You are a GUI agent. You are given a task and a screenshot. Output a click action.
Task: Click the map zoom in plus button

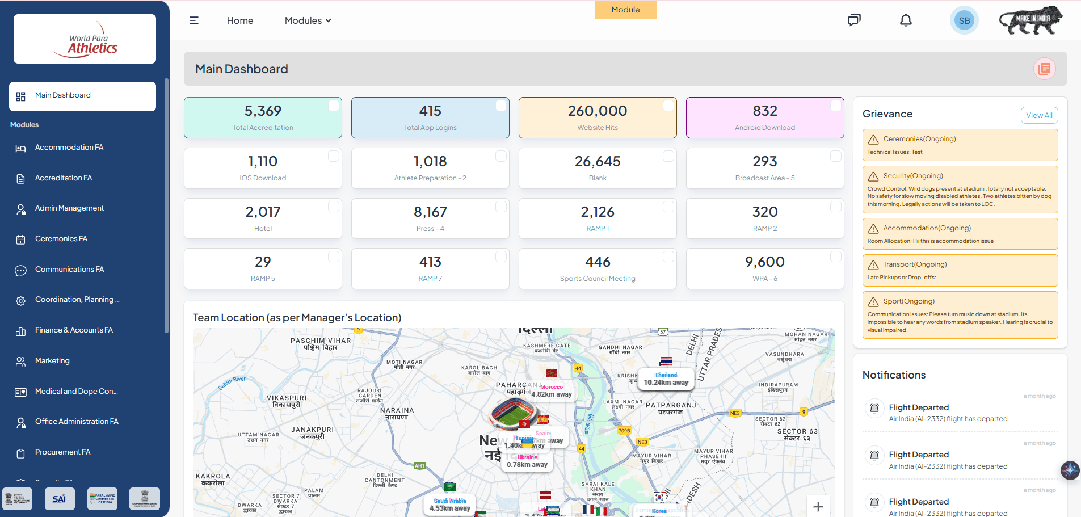pyautogui.click(x=818, y=507)
